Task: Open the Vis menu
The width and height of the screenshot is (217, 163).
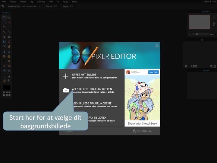Action: coord(58,2)
